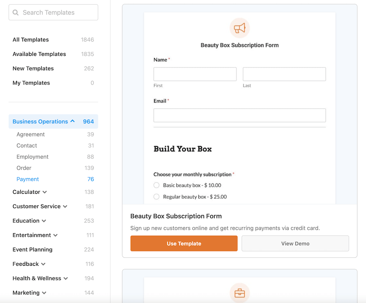
Task: Click the Email field in preview
Action: point(240,115)
